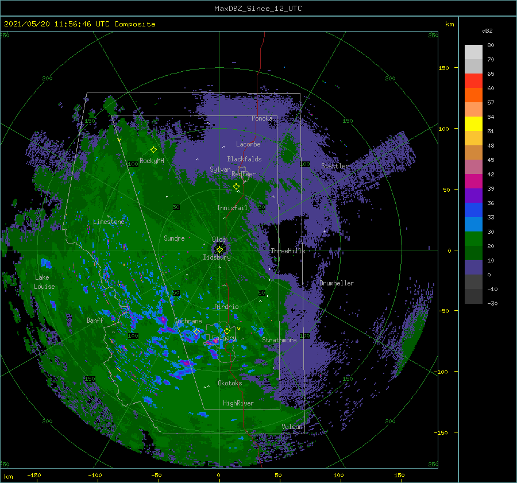Click the RockyMH label
The image size is (517, 483).
point(152,161)
